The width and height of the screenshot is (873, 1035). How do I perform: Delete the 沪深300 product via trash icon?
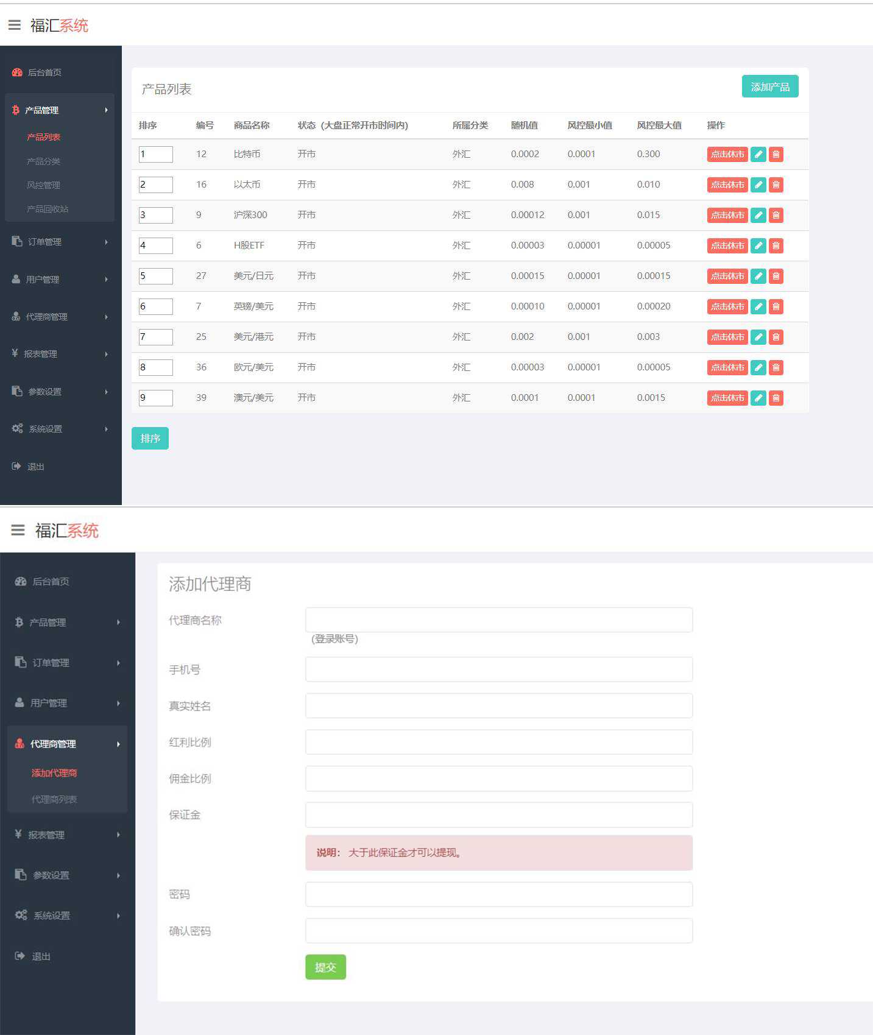(776, 215)
